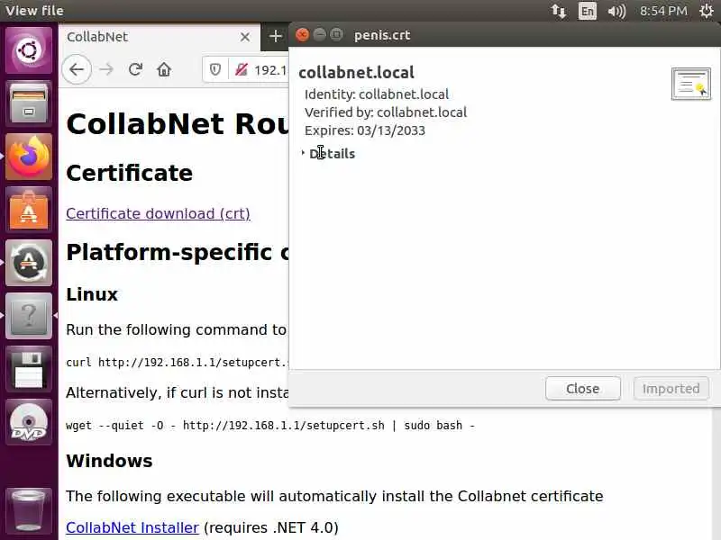The image size is (721, 540).
Task: Click the 'Identity: collabnet.local' line
Action: pyautogui.click(x=377, y=94)
